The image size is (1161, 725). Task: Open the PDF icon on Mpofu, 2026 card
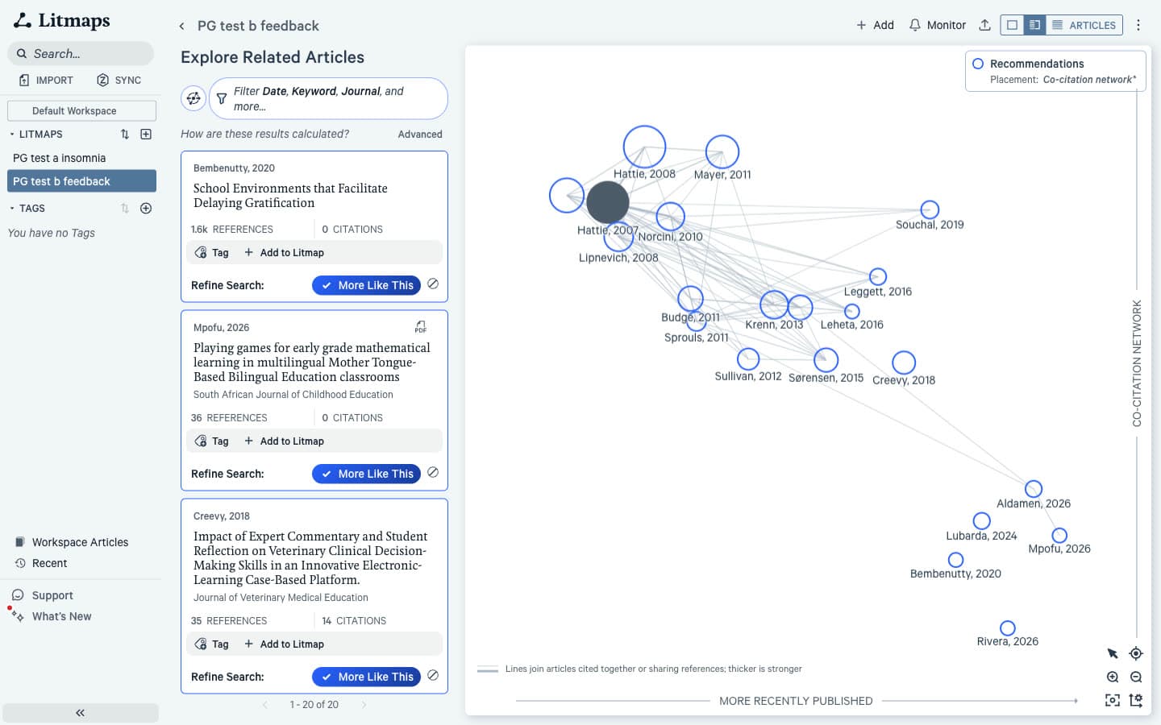(x=421, y=327)
